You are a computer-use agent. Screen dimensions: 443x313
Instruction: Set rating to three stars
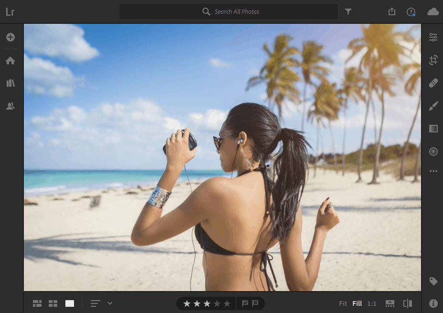(x=207, y=303)
